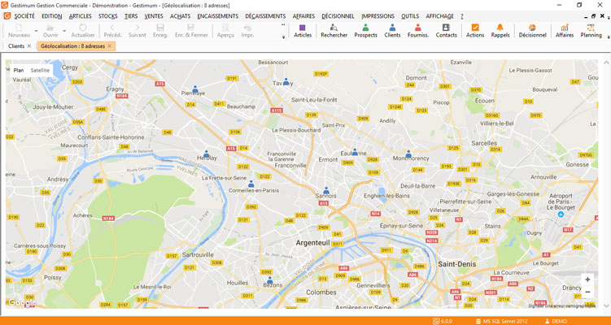Image resolution: width=611 pixels, height=325 pixels.
Task: Click the Précéd. previous arrow
Action: pos(112,31)
